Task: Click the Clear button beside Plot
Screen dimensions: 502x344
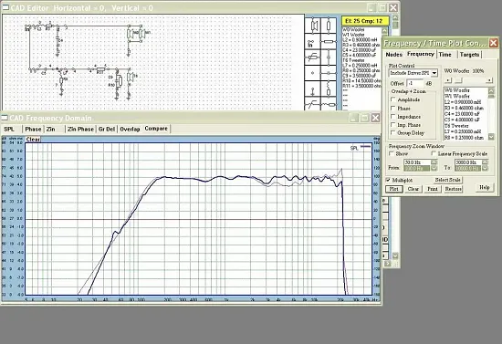Action: pyautogui.click(x=413, y=189)
